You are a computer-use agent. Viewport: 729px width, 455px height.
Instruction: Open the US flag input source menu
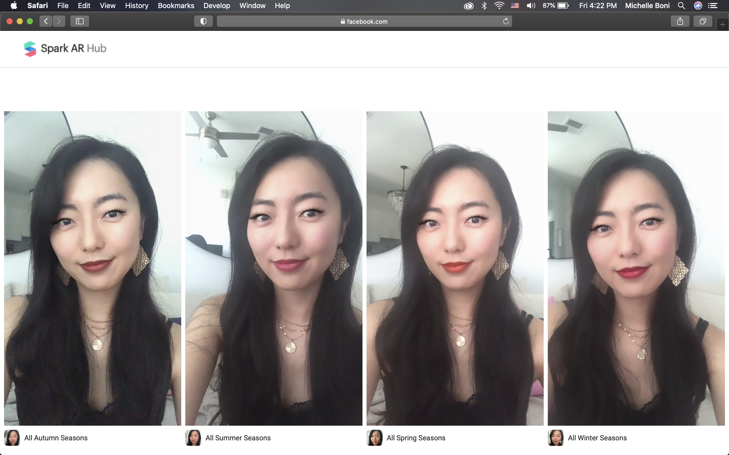[515, 5]
